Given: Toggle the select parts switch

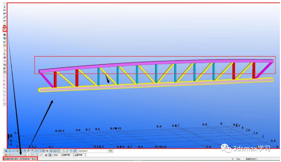Looking at the screenshot, I should (13, 151).
